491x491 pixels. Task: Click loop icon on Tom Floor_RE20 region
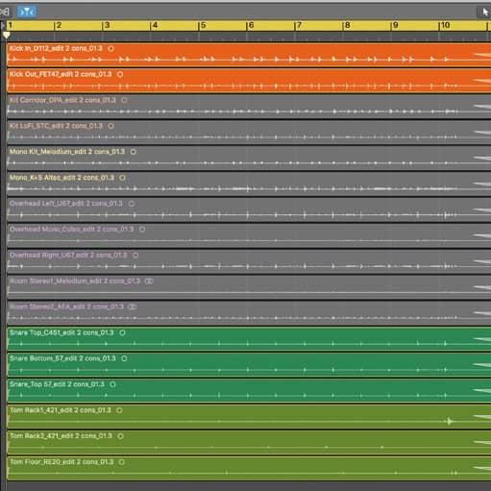coord(122,462)
